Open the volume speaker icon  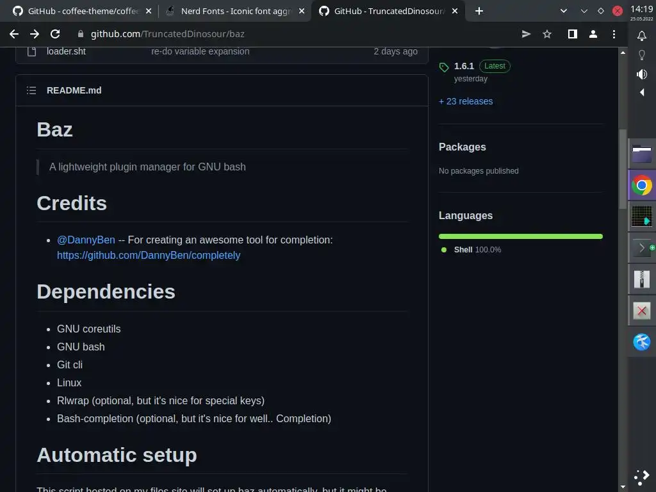pos(641,74)
